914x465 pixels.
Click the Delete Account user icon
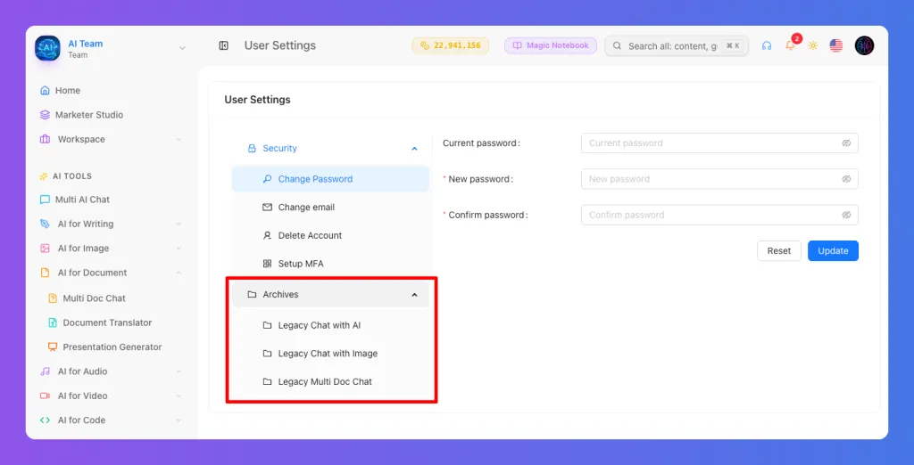tap(268, 236)
